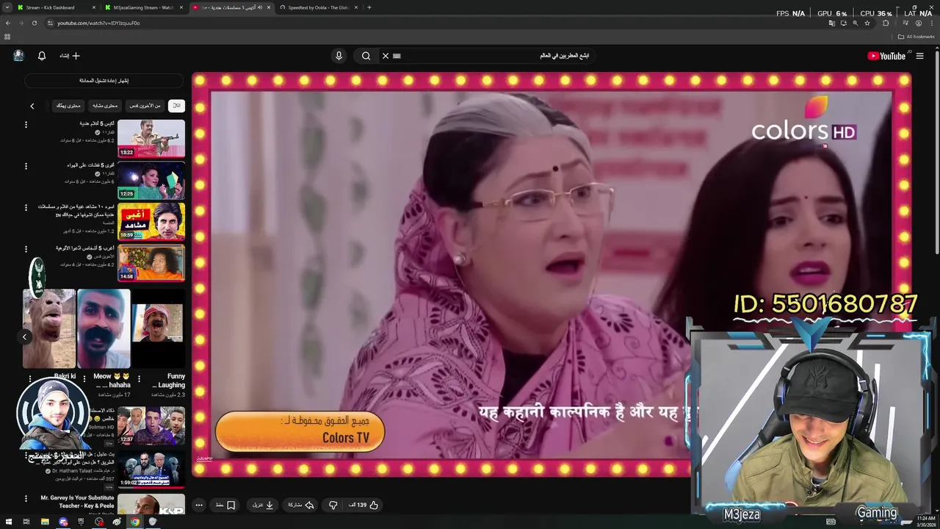The height and width of the screenshot is (529, 940).
Task: Close the Speedtest by Ookla tab
Action: point(355,7)
